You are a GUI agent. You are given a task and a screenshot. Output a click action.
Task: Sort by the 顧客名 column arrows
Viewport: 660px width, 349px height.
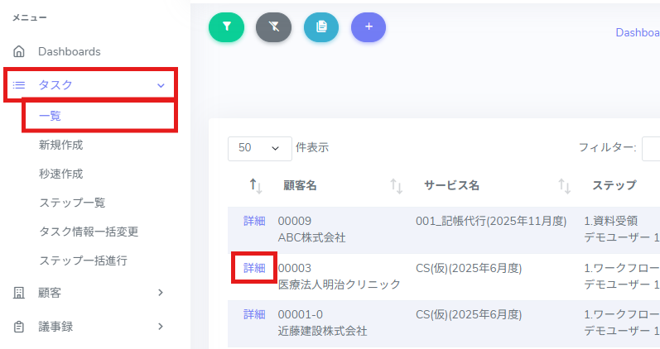pyautogui.click(x=396, y=186)
